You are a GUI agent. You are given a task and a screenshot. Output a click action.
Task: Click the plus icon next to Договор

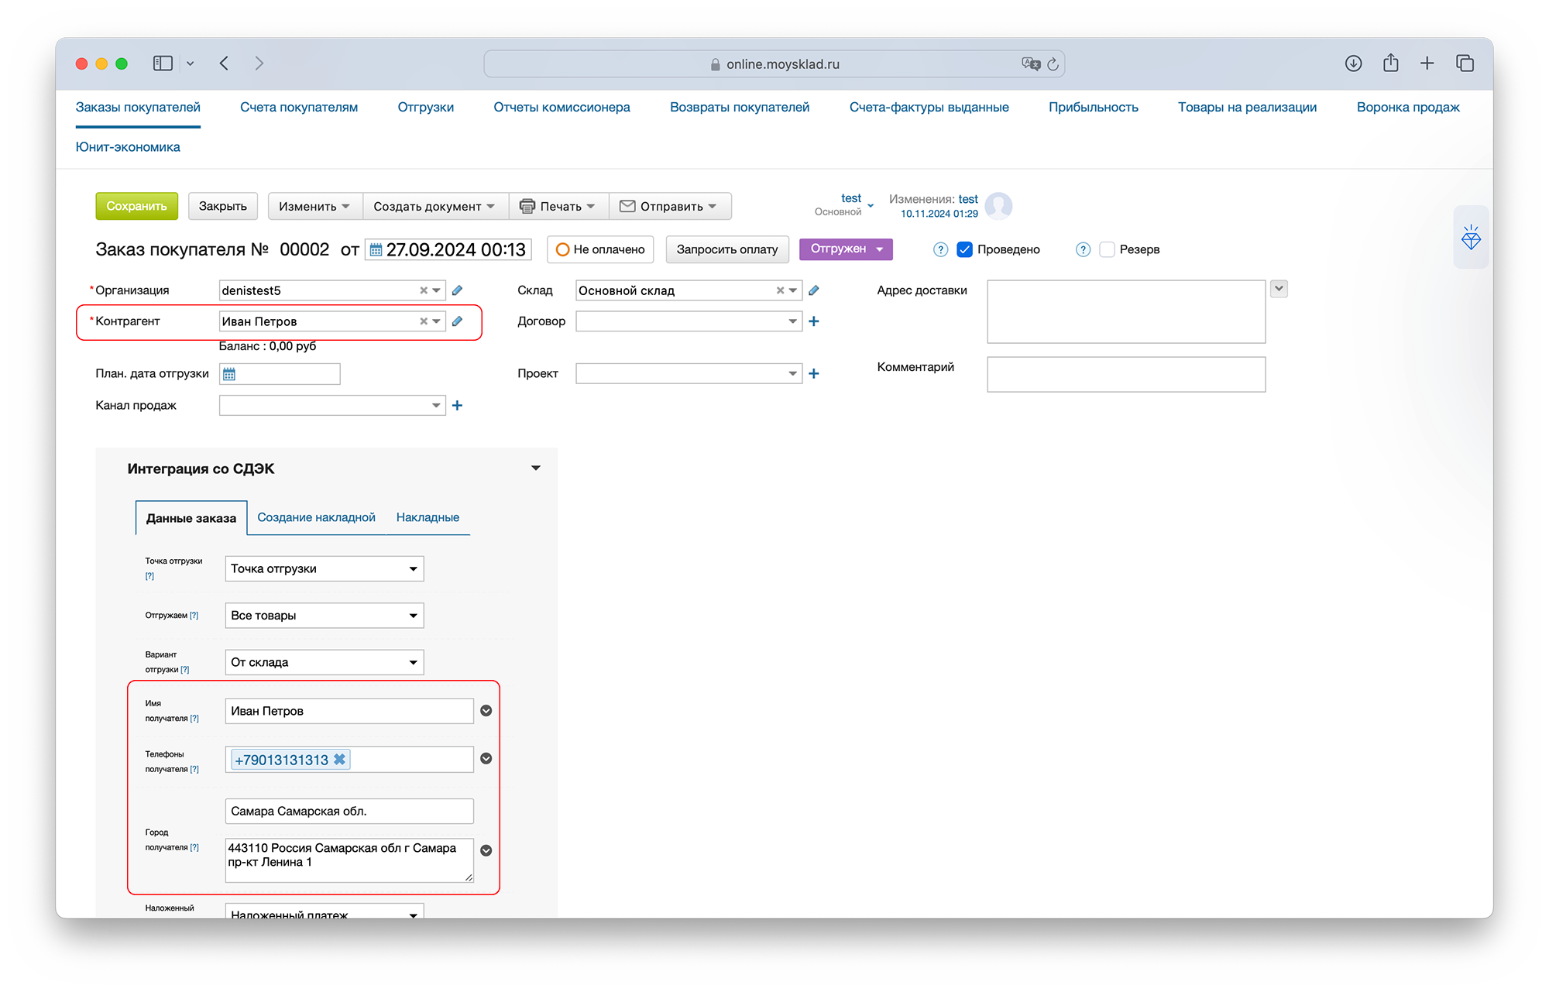pyautogui.click(x=814, y=321)
